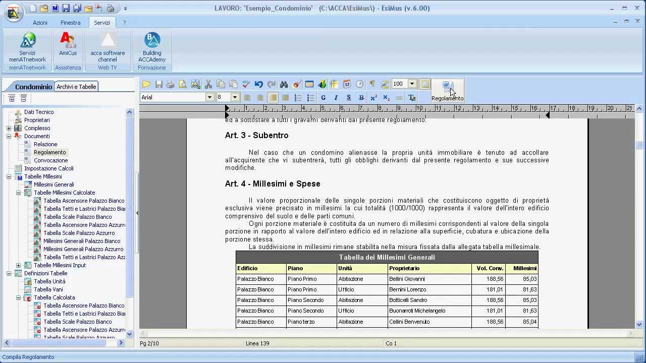Toggle underline formatting (S)
The height and width of the screenshot is (363, 646).
point(348,97)
